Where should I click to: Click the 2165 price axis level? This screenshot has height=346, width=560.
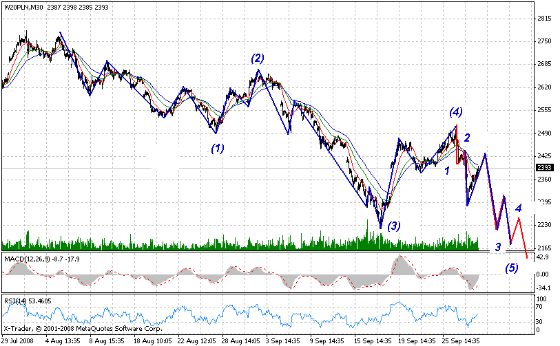tap(545, 248)
